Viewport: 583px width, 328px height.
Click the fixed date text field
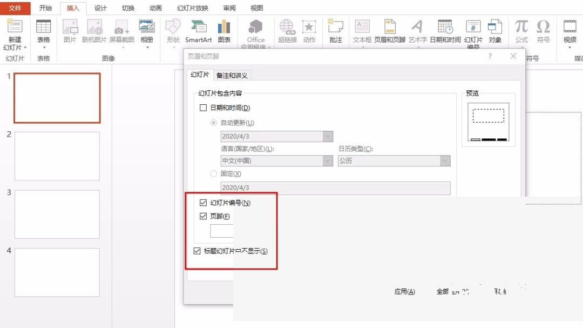point(335,188)
